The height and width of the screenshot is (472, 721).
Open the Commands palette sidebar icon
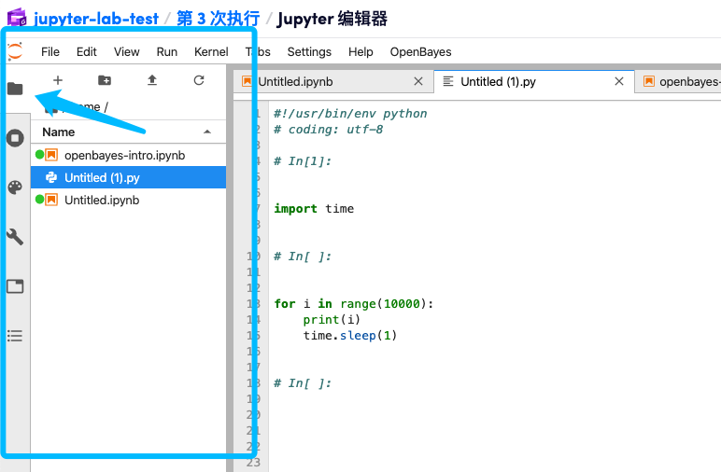point(15,187)
